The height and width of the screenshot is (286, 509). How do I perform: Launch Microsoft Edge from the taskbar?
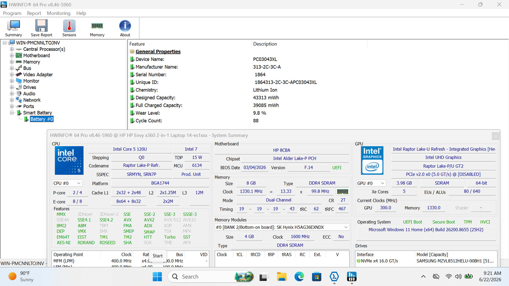click(x=299, y=277)
